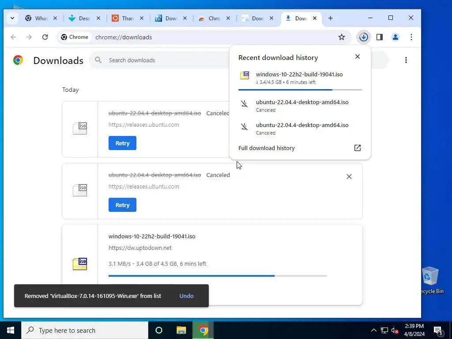Screen dimensions: 452x339
Task: Close the 'Chro' tab
Action: (228, 18)
